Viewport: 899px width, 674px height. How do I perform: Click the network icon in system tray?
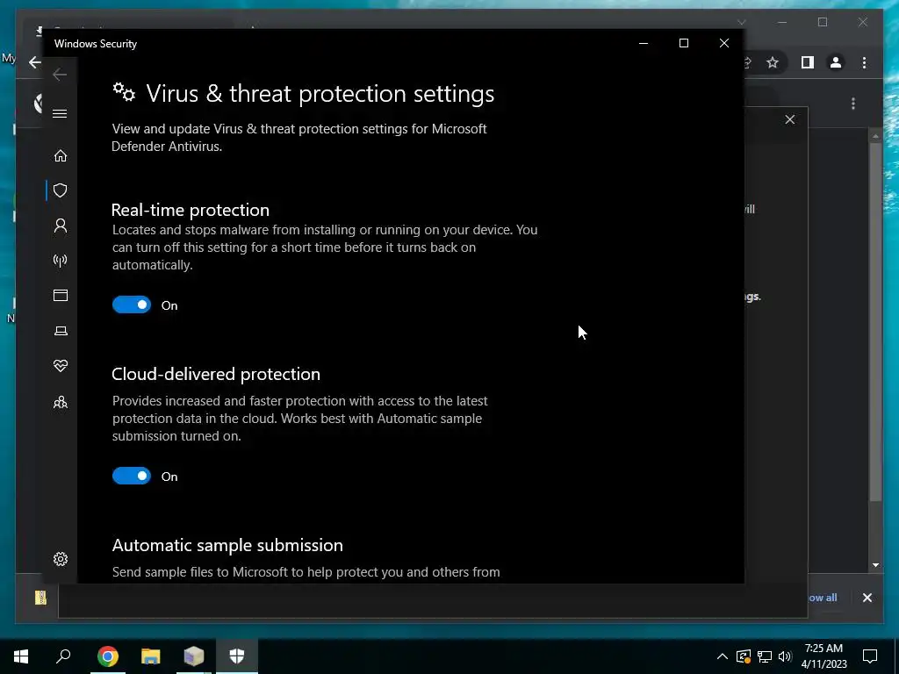[x=765, y=656]
